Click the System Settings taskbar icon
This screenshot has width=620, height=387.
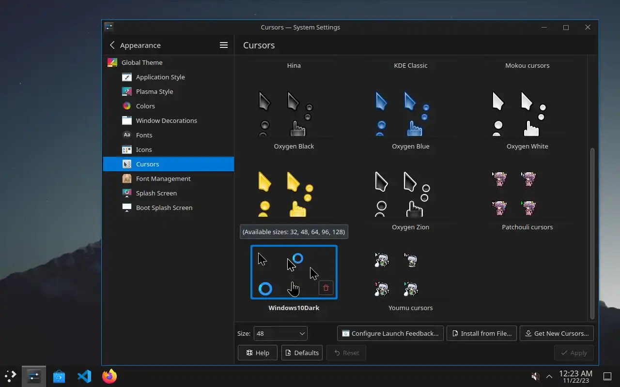[34, 376]
